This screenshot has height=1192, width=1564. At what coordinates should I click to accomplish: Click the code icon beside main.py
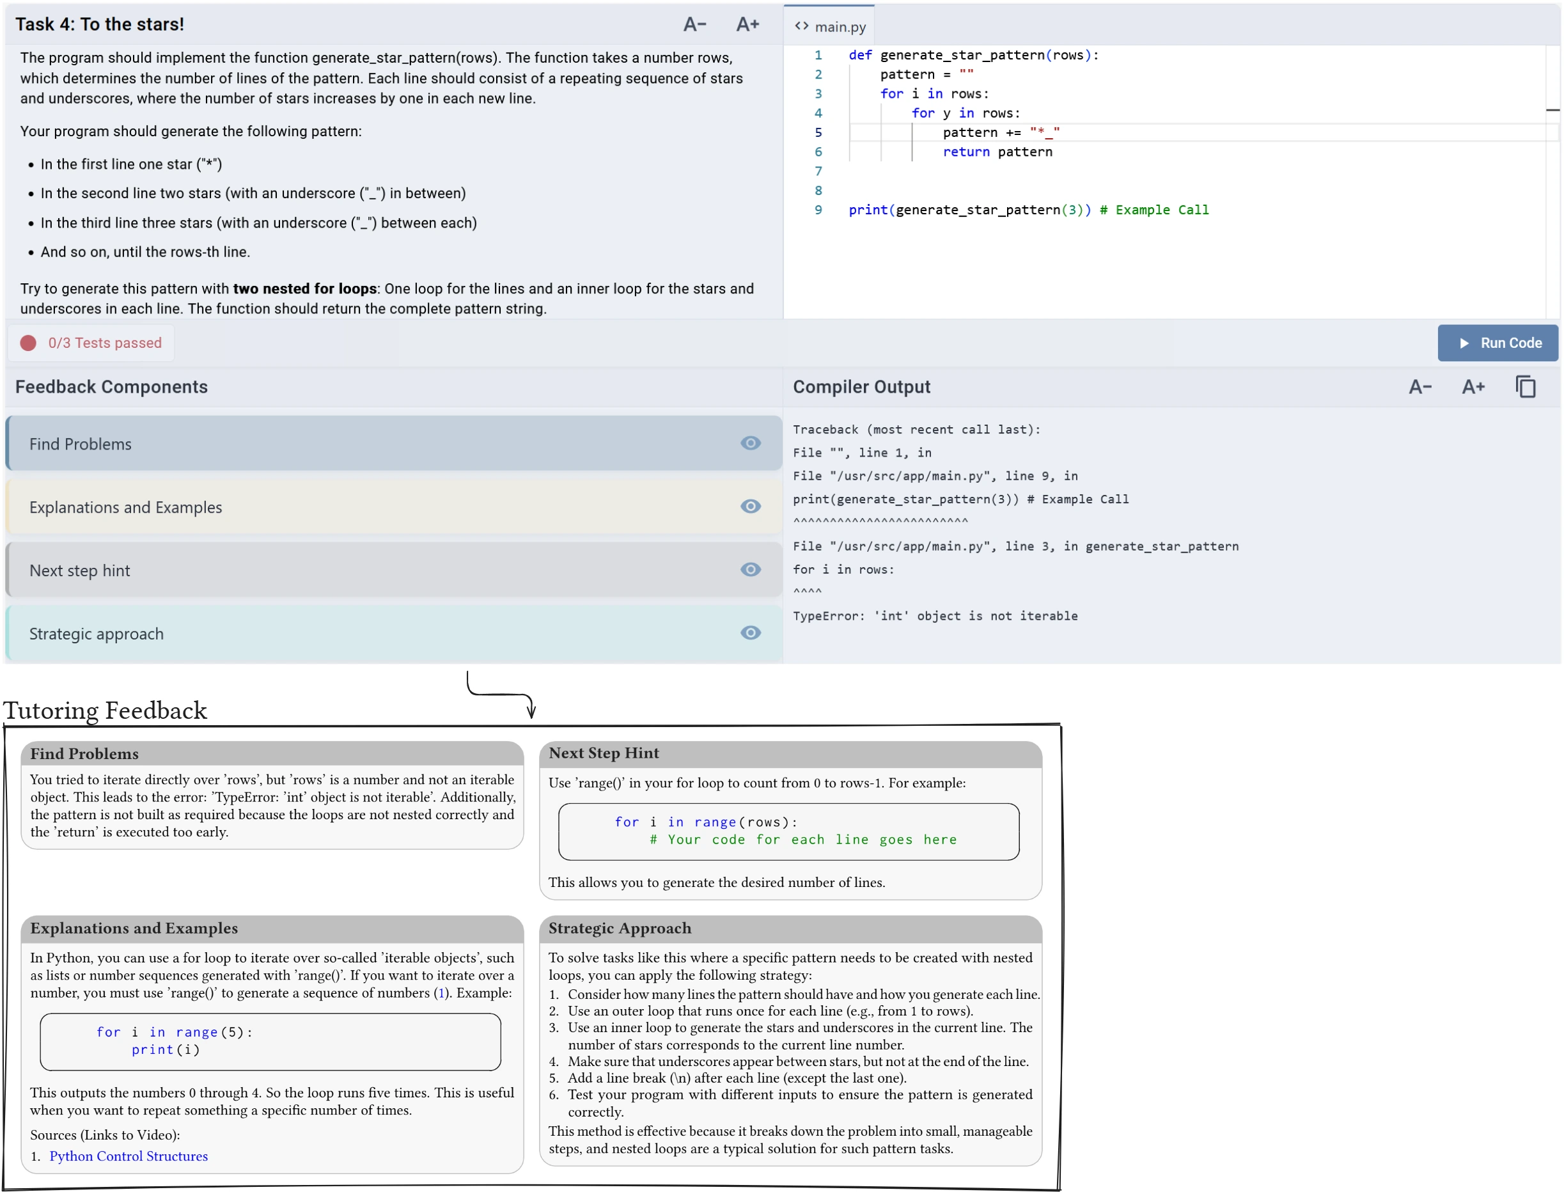(802, 26)
